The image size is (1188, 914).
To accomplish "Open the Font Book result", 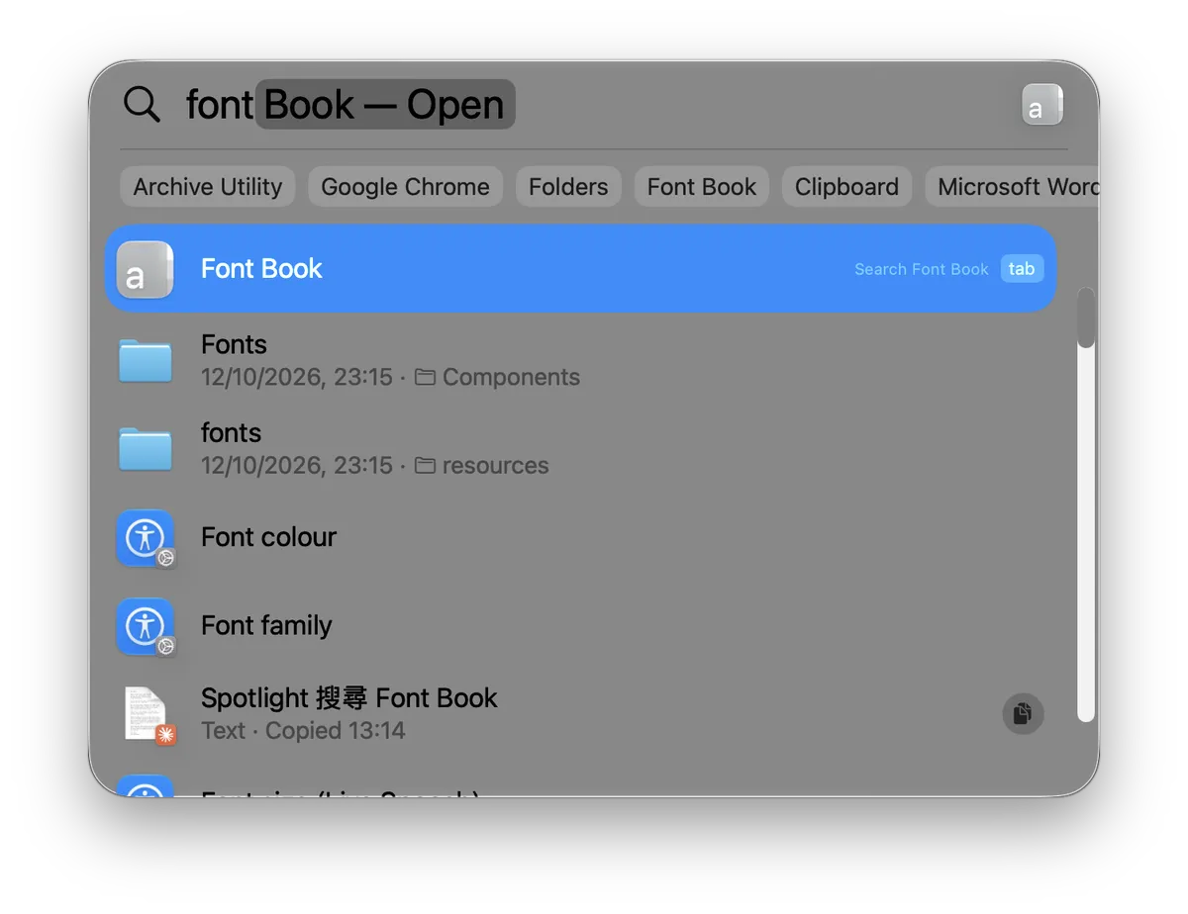I will point(581,269).
